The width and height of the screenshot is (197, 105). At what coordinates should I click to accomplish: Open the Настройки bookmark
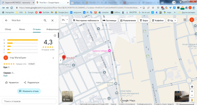point(8,12)
